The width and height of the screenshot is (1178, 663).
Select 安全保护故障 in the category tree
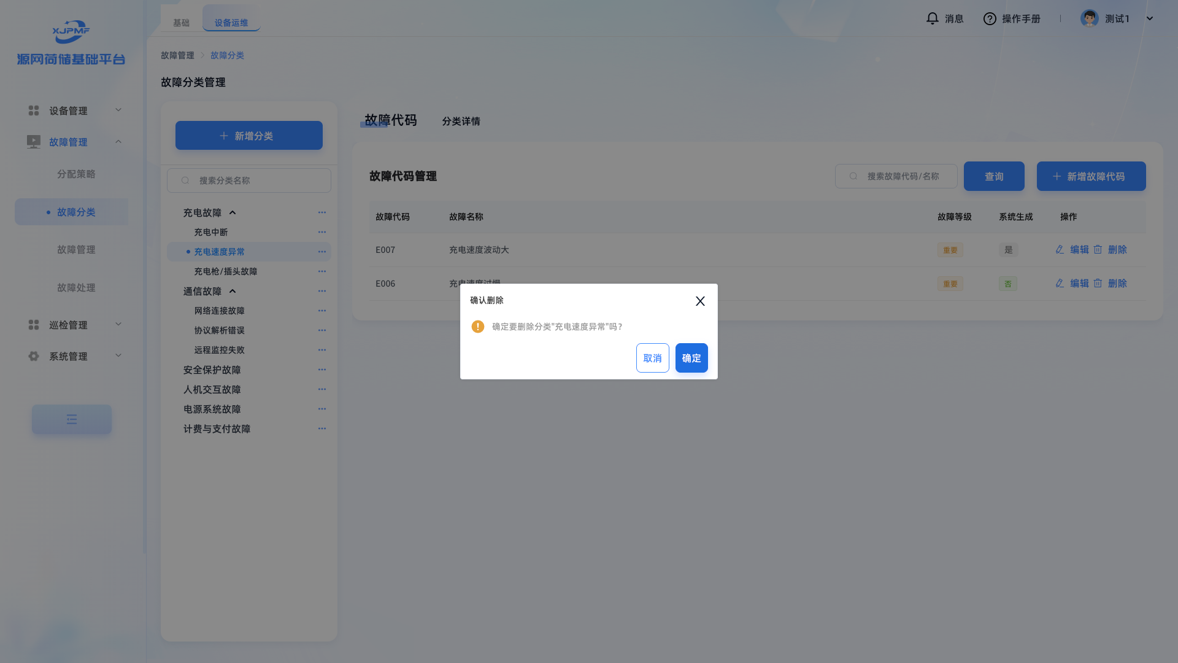pos(212,370)
